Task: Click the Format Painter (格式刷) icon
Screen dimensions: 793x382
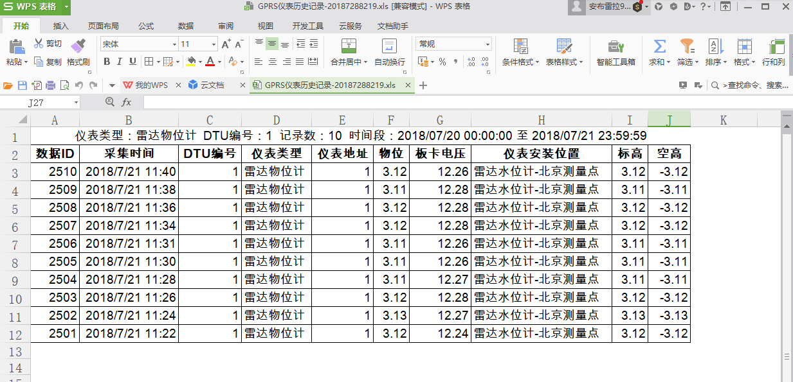Action: (78, 46)
